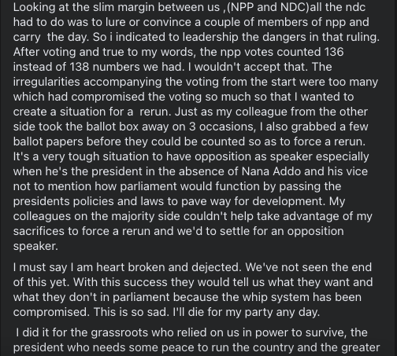Click the number 138 in the post
397x356 pixels.
click(x=79, y=67)
